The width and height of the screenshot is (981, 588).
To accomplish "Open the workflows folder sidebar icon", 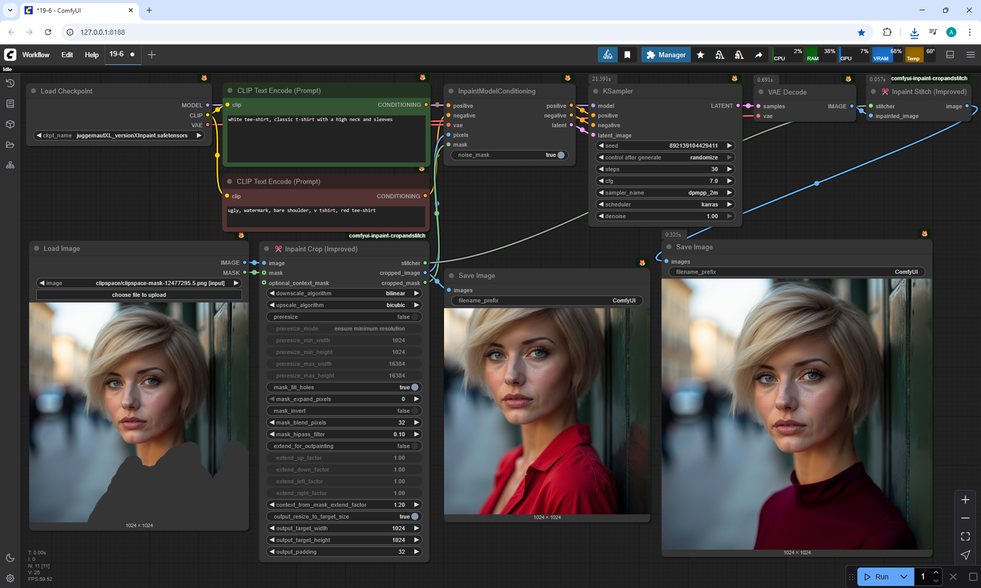I will 10,145.
